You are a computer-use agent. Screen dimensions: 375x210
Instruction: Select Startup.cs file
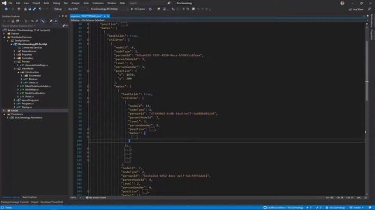point(27,107)
